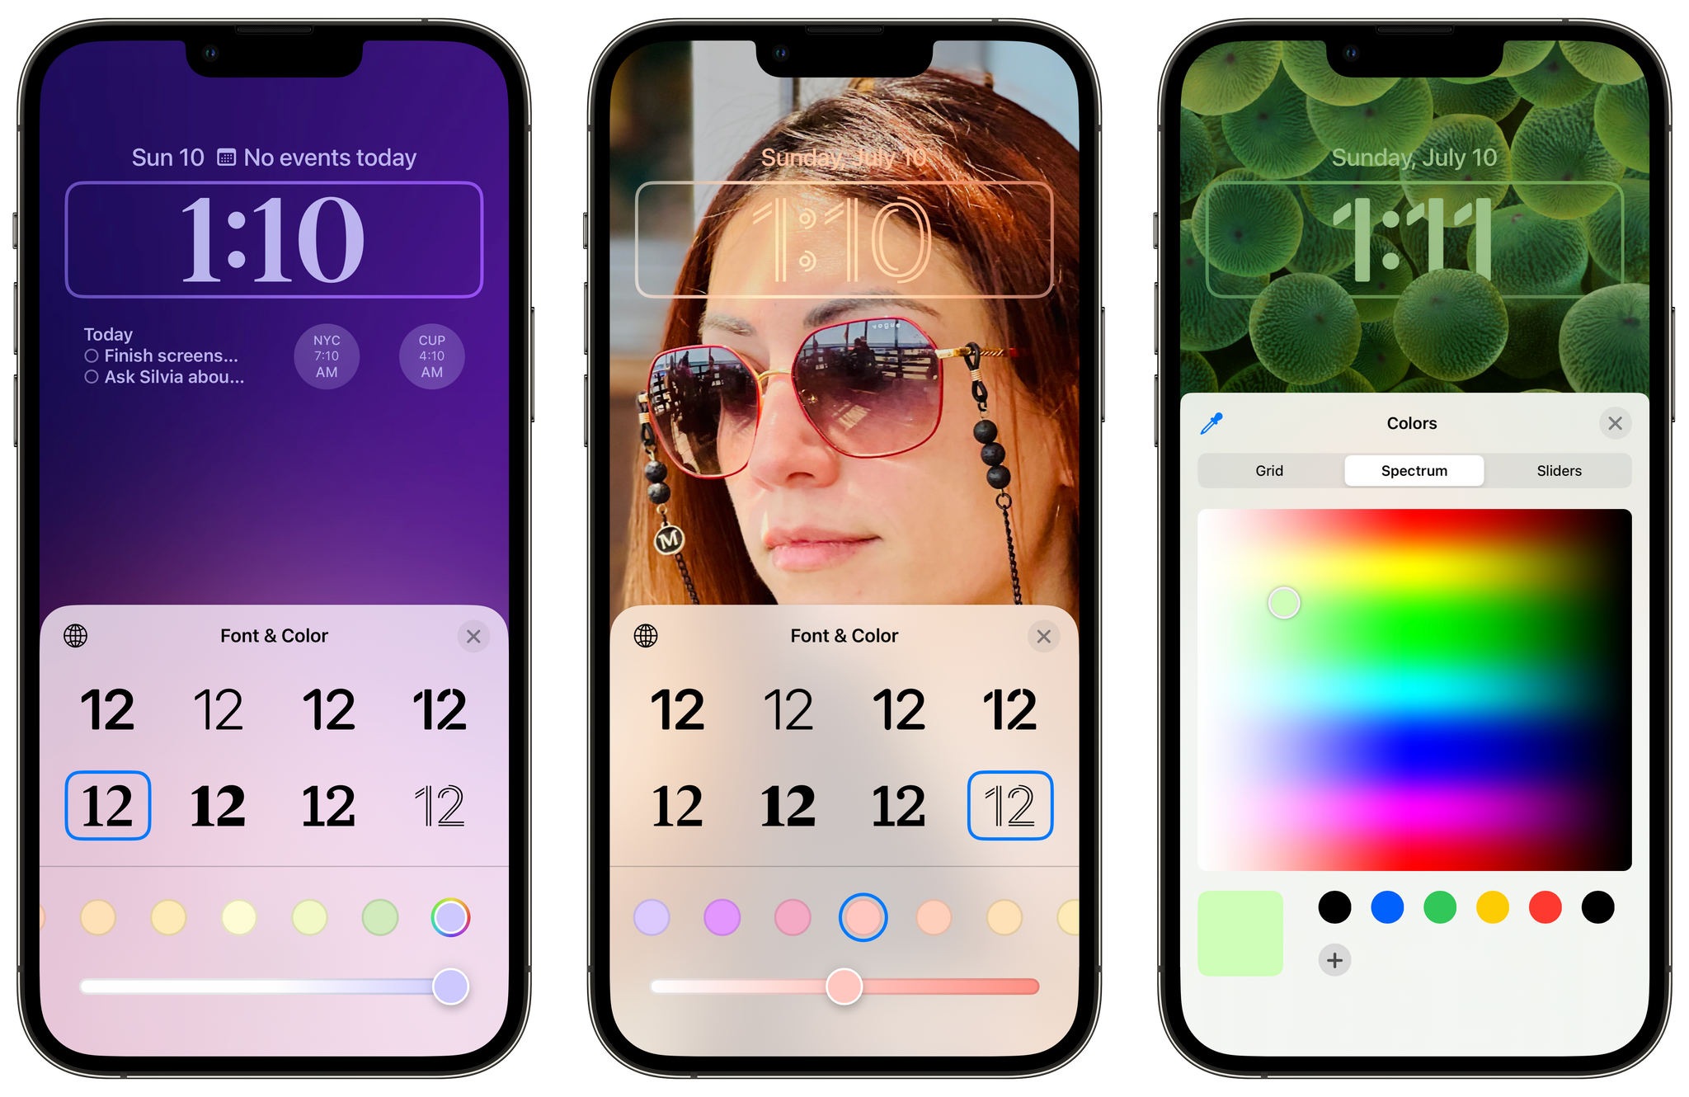
Task: Switch to Grid color picker tab
Action: [x=1270, y=469]
